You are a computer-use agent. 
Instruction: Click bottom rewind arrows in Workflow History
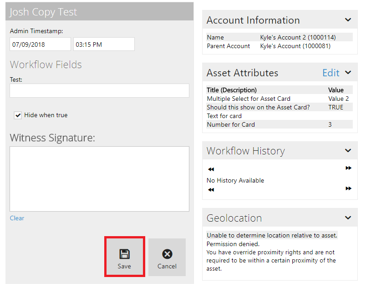211,190
